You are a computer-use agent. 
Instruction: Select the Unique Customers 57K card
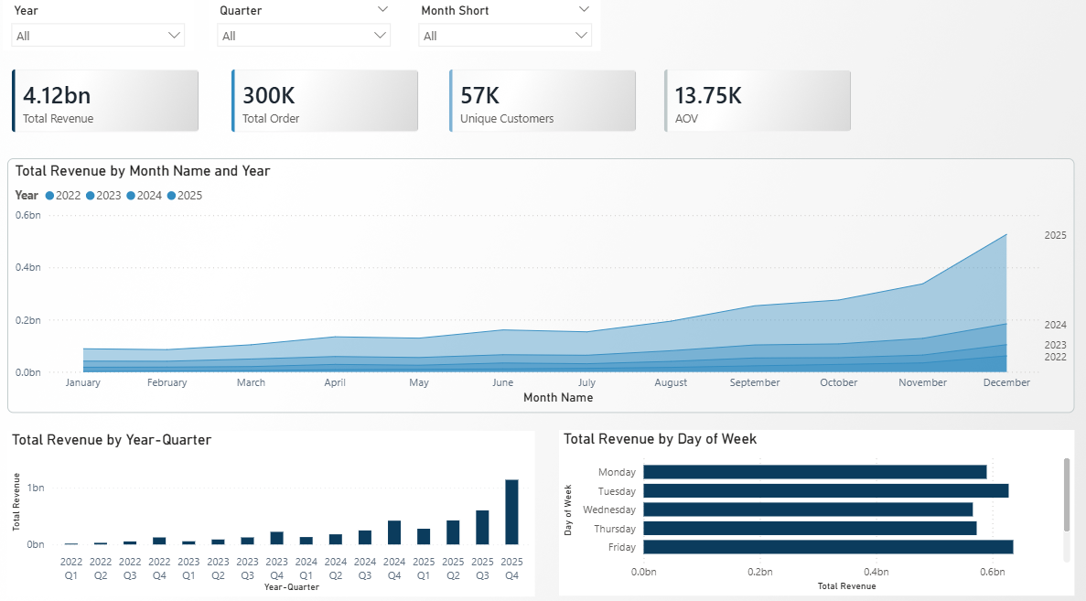[543, 102]
